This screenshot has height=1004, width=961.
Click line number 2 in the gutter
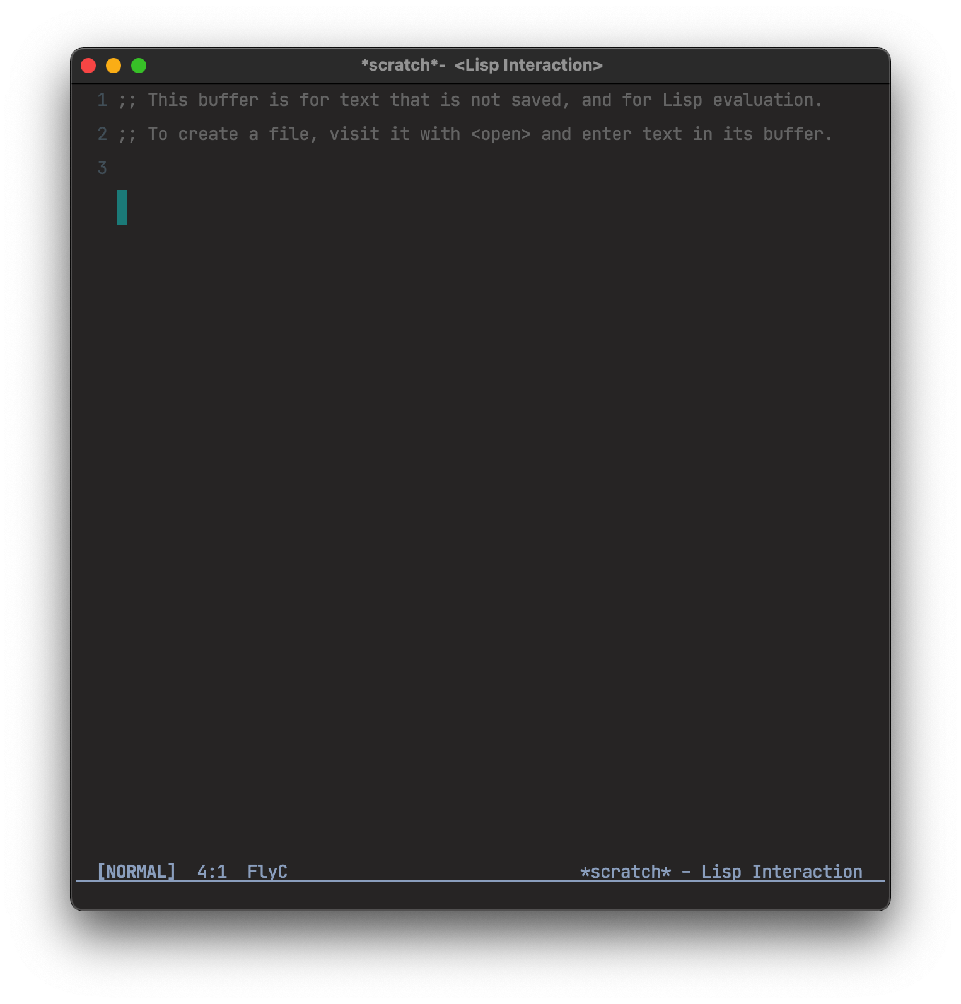[102, 134]
